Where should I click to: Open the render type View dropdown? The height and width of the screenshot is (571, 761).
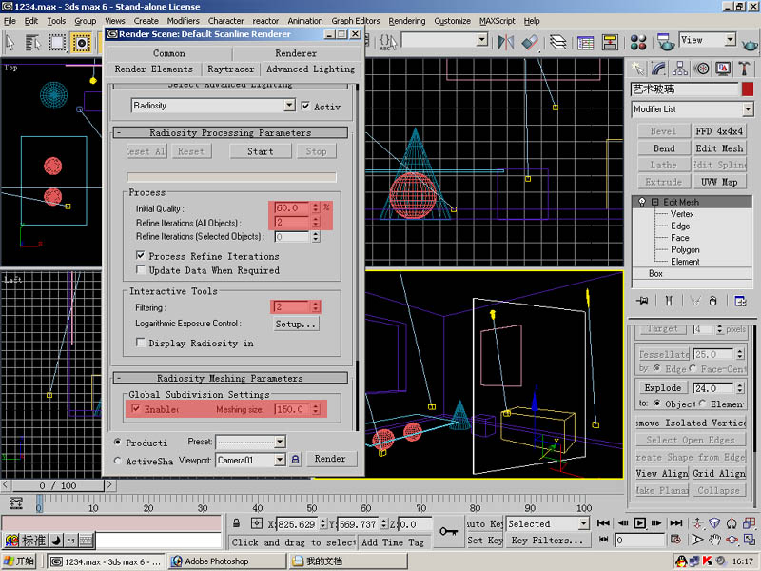pyautogui.click(x=731, y=39)
